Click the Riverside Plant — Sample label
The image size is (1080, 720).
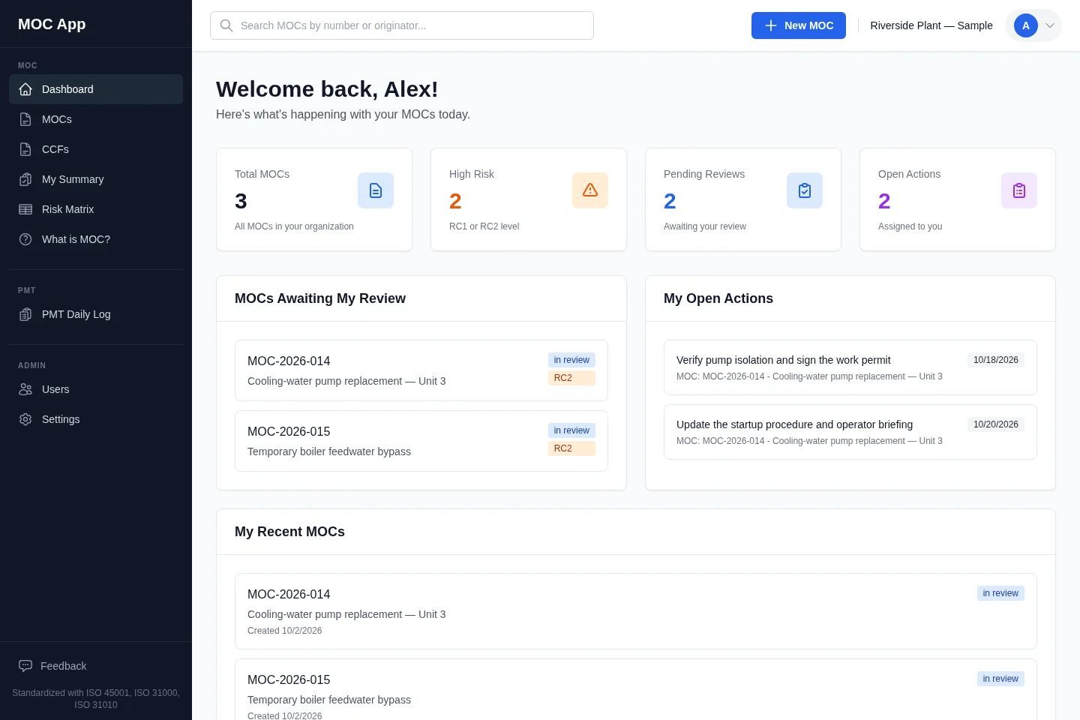[931, 25]
